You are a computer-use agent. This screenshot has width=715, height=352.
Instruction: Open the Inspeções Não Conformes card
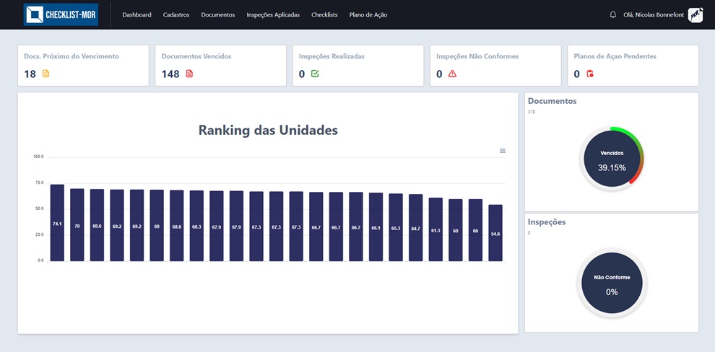click(x=495, y=66)
